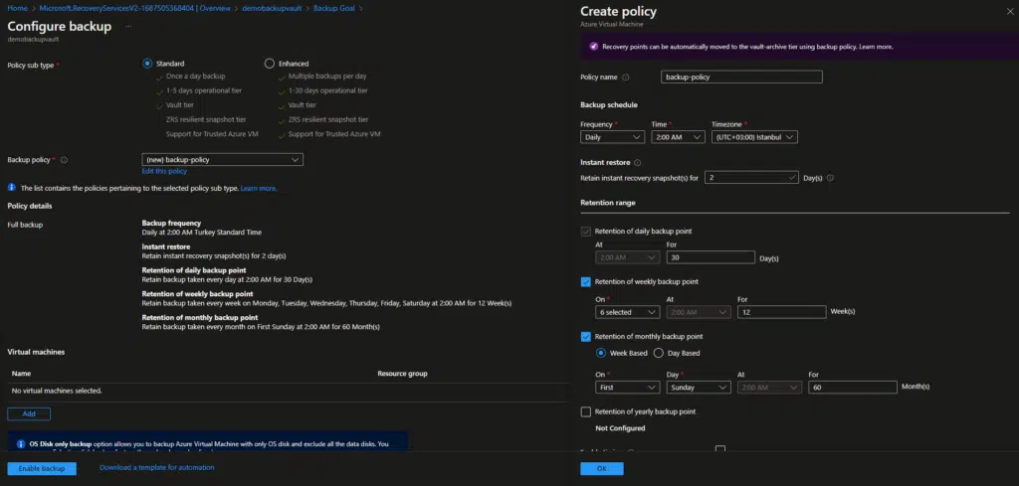Click monthly retention months field showing 60
Screen dimensions: 1019x486
coord(853,388)
